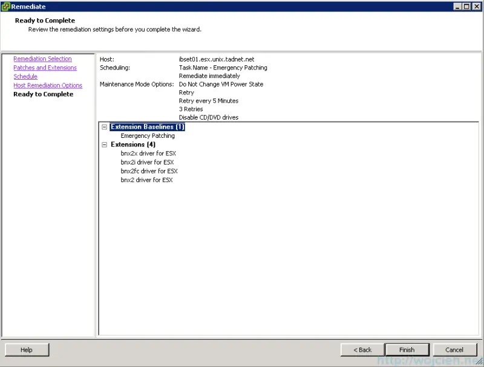Viewport: 484px width, 367px height.
Task: Open Host Remediation Options settings
Action: [x=48, y=85]
